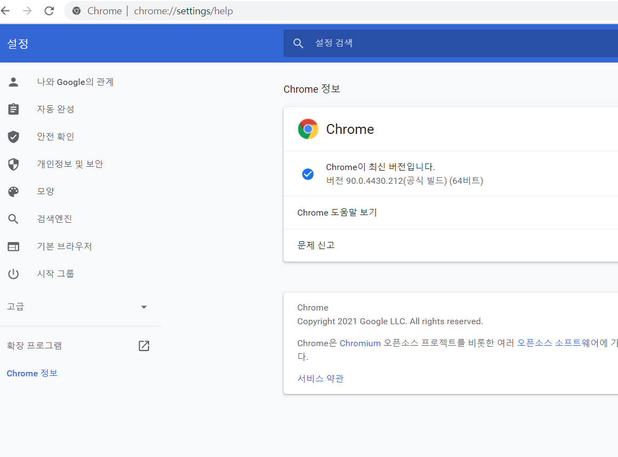Click the browser window icon for 기본 브라우저
618x457 pixels.
[x=13, y=246]
